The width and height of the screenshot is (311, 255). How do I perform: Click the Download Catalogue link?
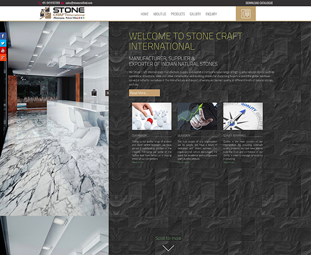coord(259,3)
